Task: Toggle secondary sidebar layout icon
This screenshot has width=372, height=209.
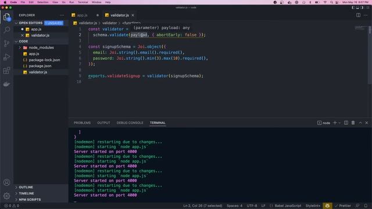Action: point(362,8)
